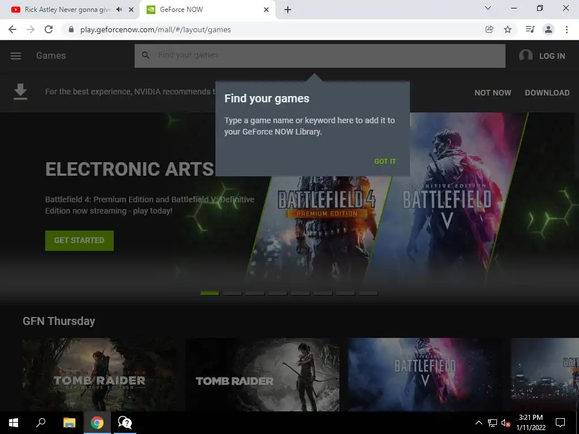Open the media controls icon in Chrome
The height and width of the screenshot is (434, 579).
(x=530, y=29)
